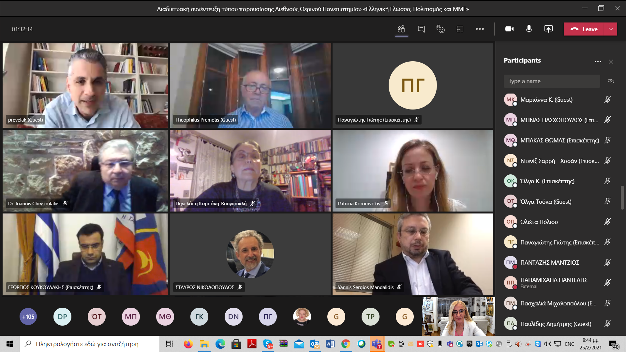The width and height of the screenshot is (626, 352).
Task: Select Patricia Koromvokis video tile
Action: (x=413, y=170)
